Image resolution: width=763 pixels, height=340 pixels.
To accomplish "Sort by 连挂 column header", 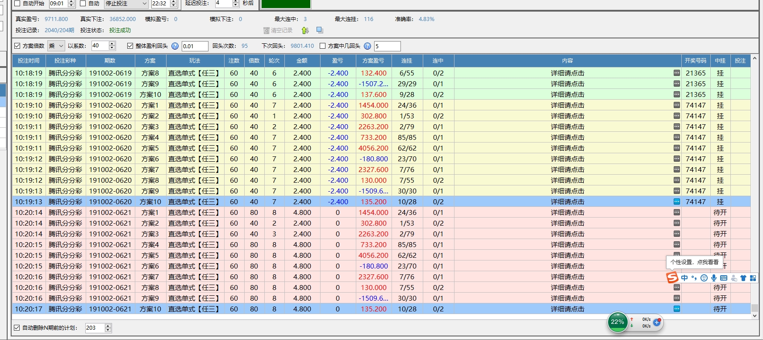I will click(x=407, y=61).
